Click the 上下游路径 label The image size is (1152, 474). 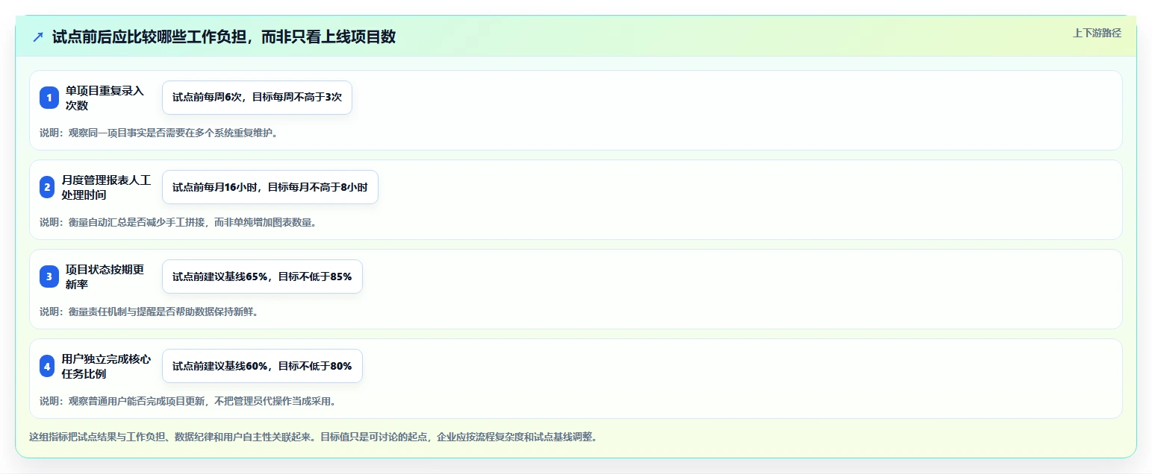(1097, 33)
